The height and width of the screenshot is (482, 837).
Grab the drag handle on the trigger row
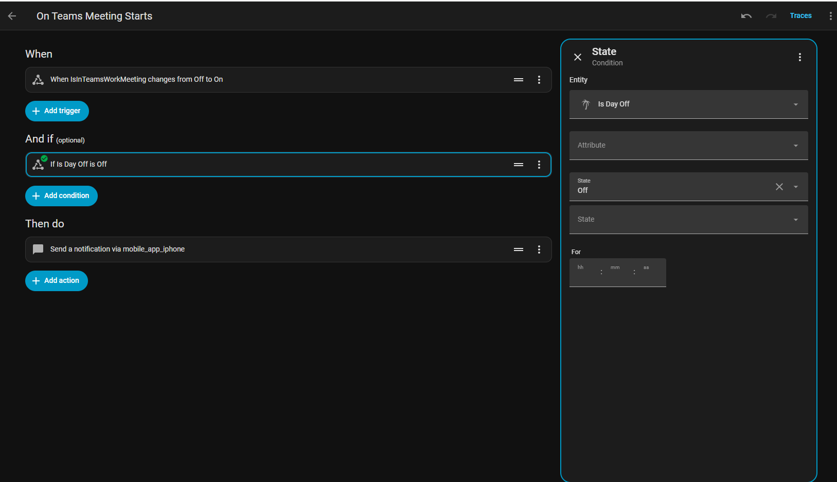(519, 80)
